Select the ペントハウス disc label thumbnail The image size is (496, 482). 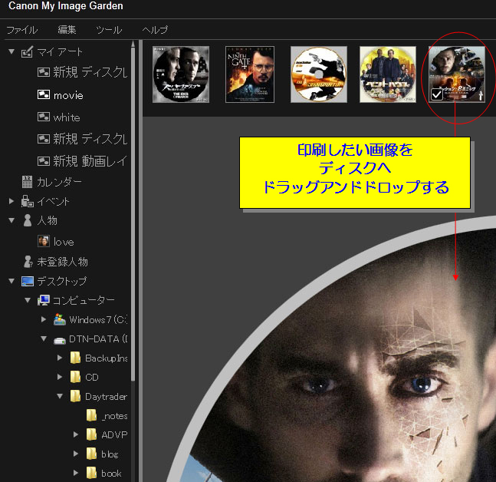[x=388, y=74]
